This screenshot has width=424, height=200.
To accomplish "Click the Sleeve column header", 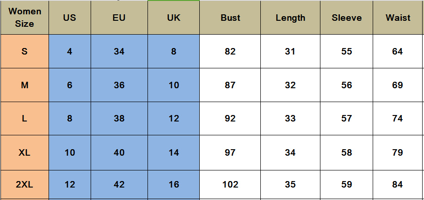I will (347, 18).
